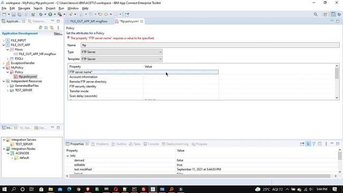
Task: Collapse the MyPolicy project node
Action: pos(4,68)
